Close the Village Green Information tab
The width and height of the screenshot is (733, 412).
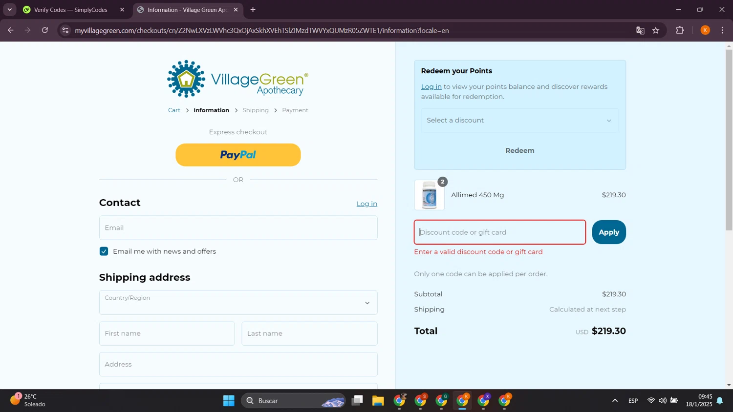(236, 10)
